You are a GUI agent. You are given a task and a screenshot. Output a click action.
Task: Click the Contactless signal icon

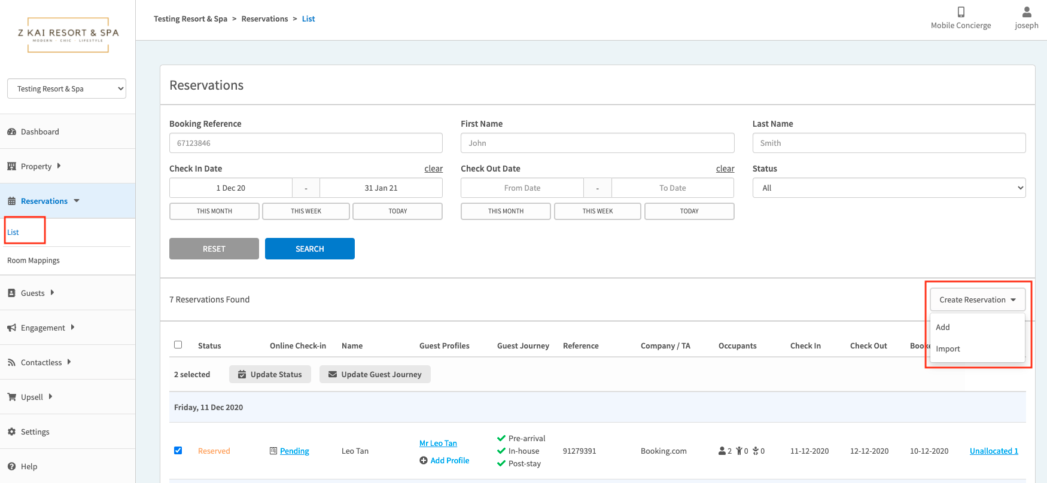pyautogui.click(x=11, y=362)
